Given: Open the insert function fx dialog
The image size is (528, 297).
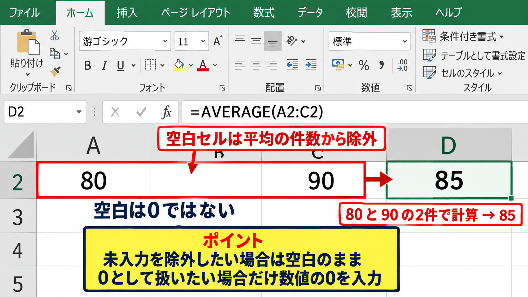Looking at the screenshot, I should (166, 112).
